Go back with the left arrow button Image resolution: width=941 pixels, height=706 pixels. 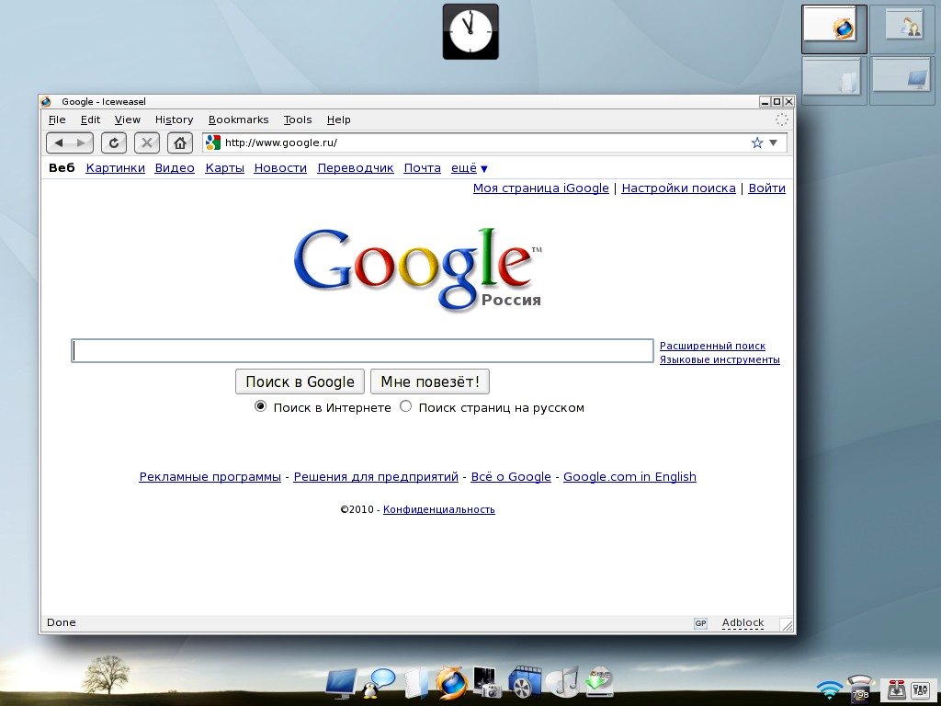(59, 142)
